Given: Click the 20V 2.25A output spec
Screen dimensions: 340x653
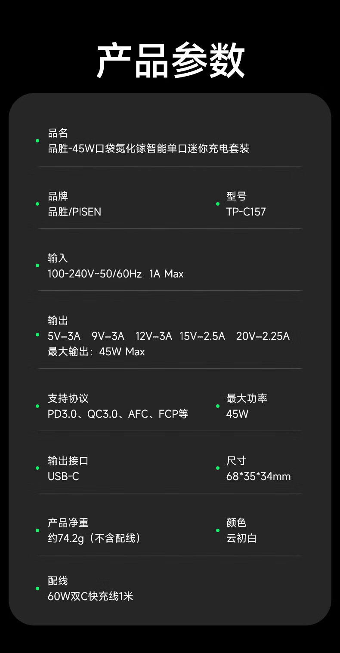Looking at the screenshot, I should pos(263,336).
